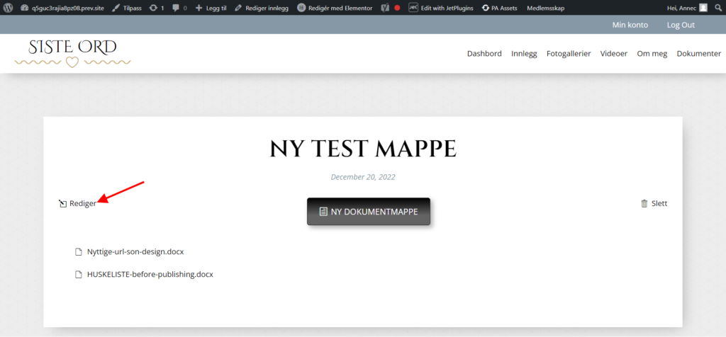Click the date December 20, 2022
Image resolution: width=726 pixels, height=337 pixels.
click(363, 176)
